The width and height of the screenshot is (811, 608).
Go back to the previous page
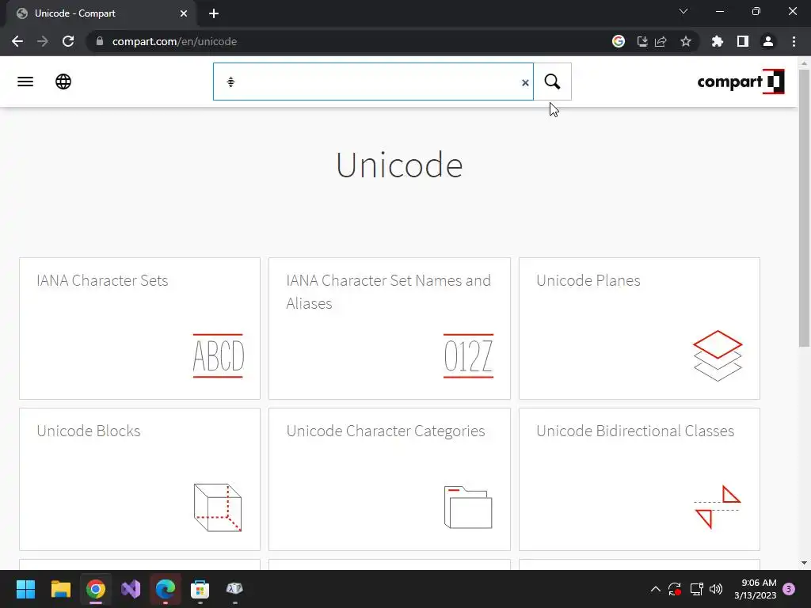(17, 41)
